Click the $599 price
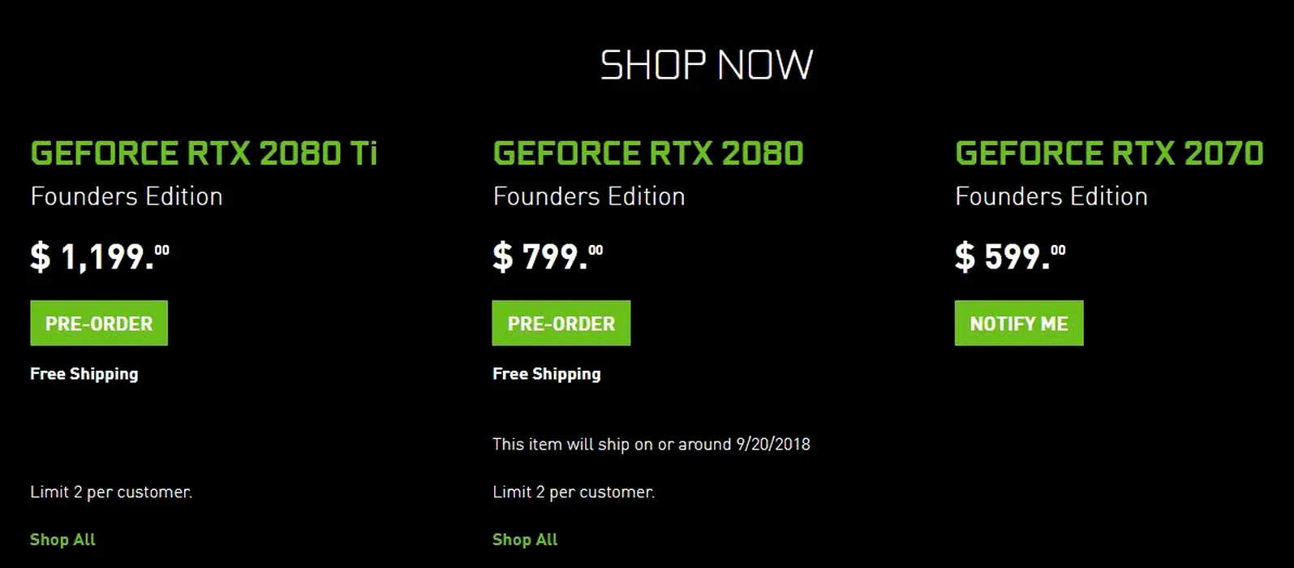1294x568 pixels. pyautogui.click(x=1010, y=257)
